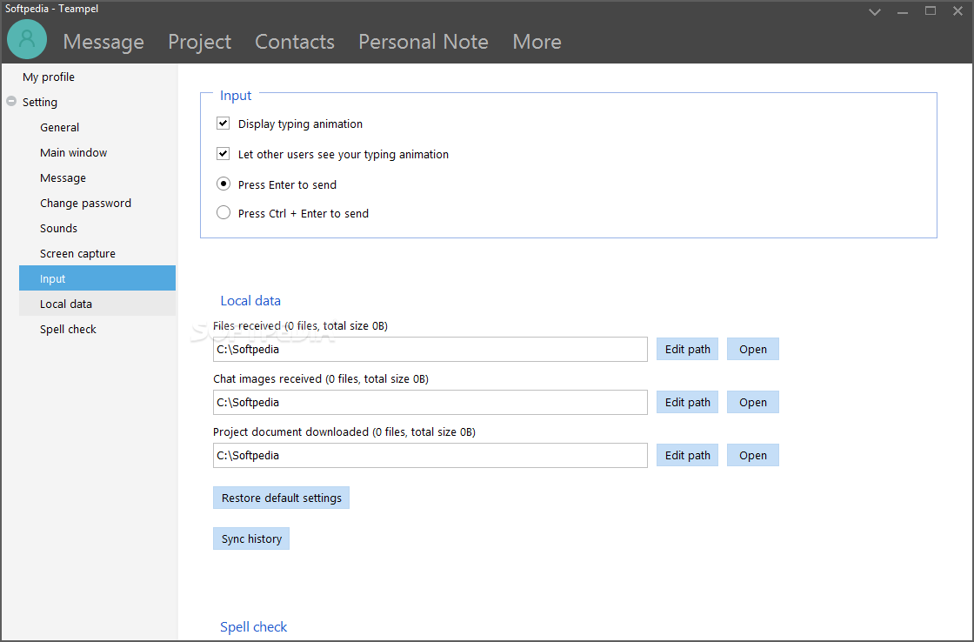Click the Project document downloaded path field
Image resolution: width=974 pixels, height=642 pixels.
click(x=430, y=455)
